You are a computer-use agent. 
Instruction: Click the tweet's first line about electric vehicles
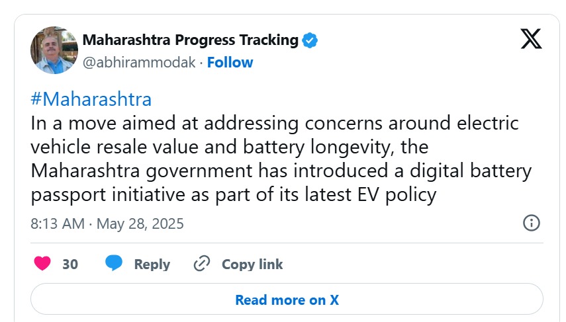274,124
